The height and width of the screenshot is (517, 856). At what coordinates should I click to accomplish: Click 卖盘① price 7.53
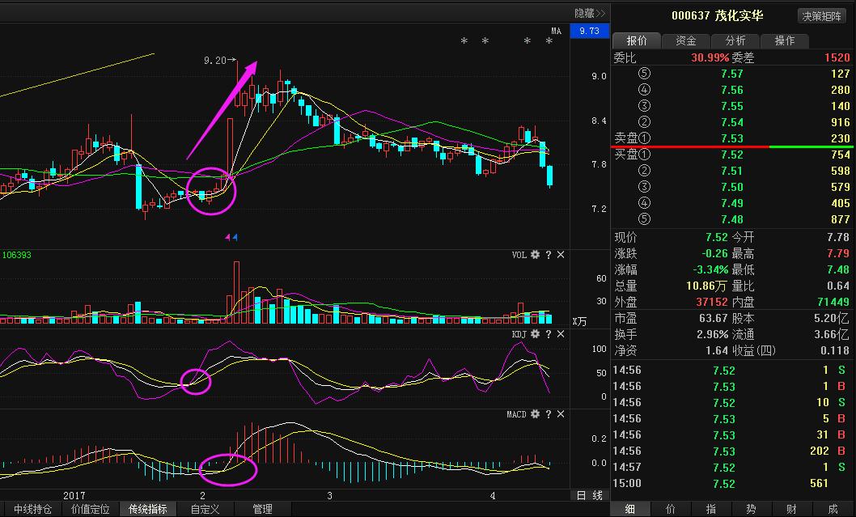click(x=731, y=138)
